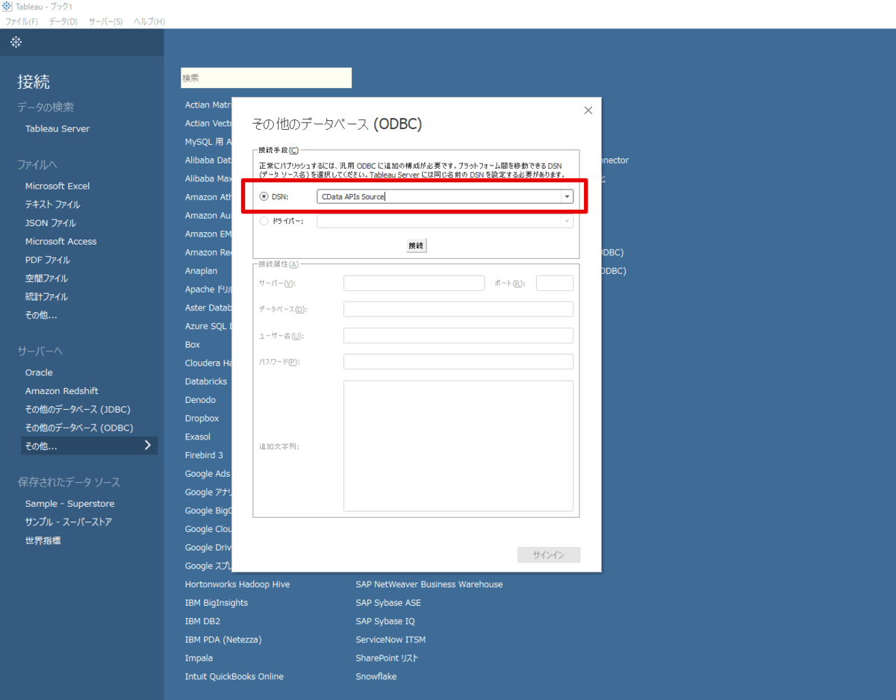Select Box connector
Image resolution: width=896 pixels, height=700 pixels.
pyautogui.click(x=193, y=345)
